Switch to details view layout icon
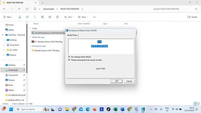The height and width of the screenshot is (113, 201). click(x=195, y=104)
